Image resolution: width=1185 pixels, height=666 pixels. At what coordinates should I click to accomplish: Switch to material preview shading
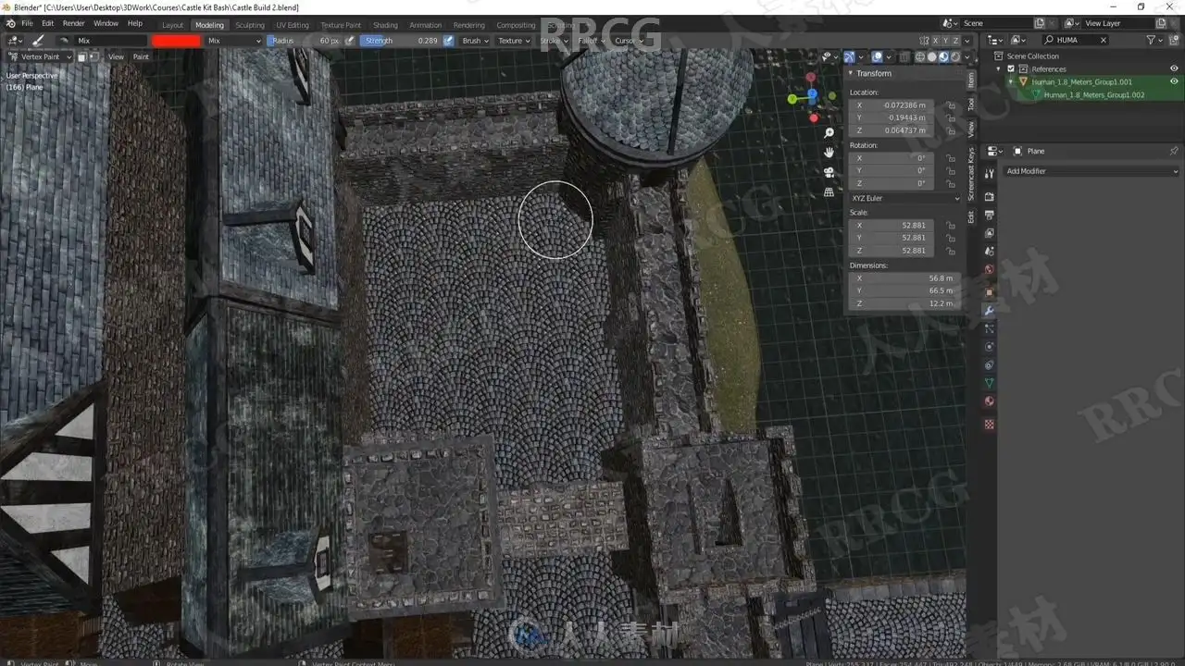944,57
